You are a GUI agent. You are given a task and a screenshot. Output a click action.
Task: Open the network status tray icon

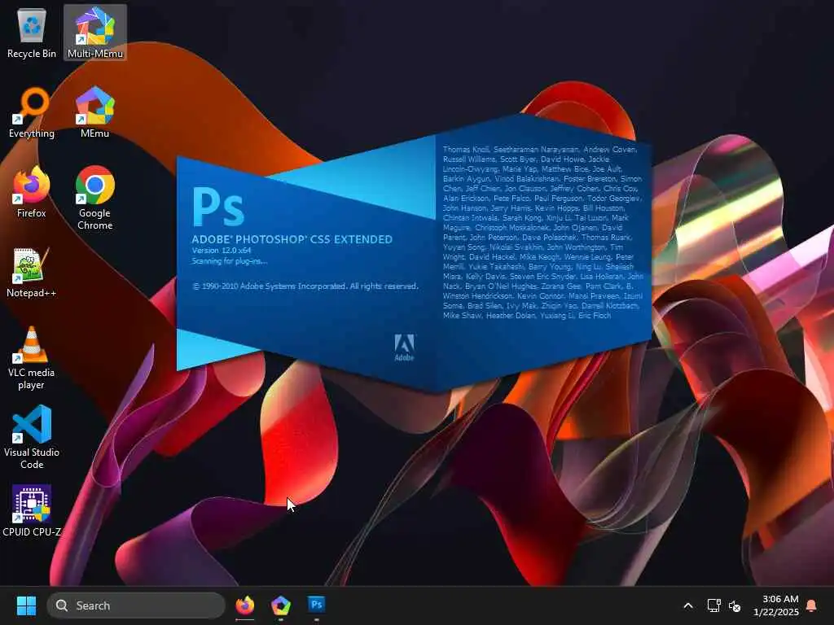pyautogui.click(x=713, y=605)
